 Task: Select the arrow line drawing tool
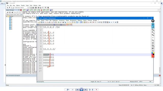[x=153, y=33]
